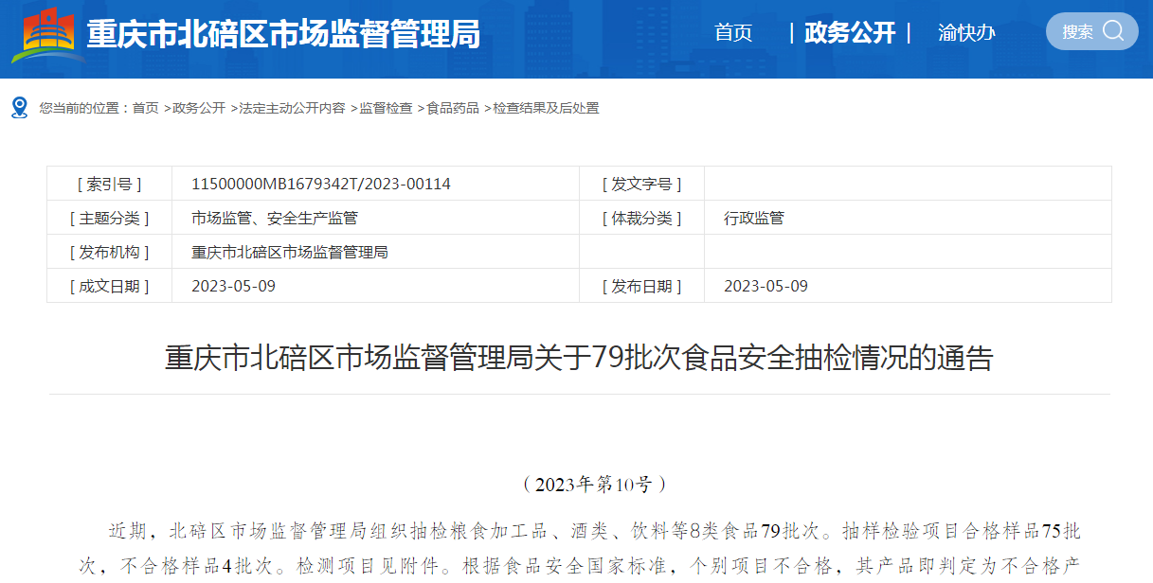Open 检查结果及后处置 breadcrumb link
The width and height of the screenshot is (1153, 583).
(546, 109)
